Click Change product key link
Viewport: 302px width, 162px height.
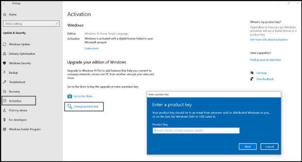(86, 106)
